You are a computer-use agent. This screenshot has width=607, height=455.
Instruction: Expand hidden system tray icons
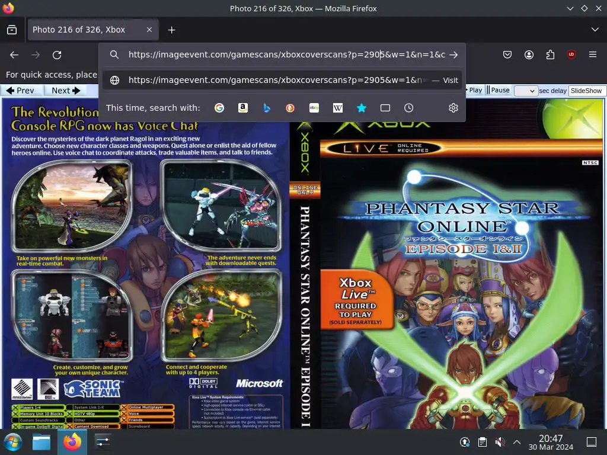click(x=517, y=442)
